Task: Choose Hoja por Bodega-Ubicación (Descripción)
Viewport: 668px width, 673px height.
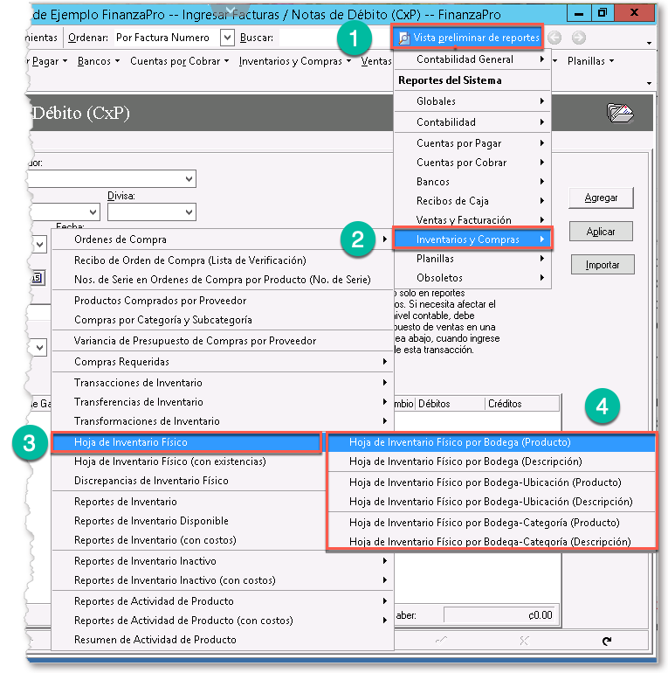Action: (x=492, y=503)
